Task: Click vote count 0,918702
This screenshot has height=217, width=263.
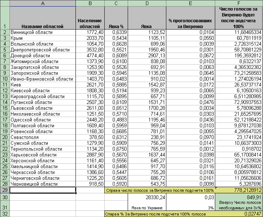Action: click(x=239, y=149)
